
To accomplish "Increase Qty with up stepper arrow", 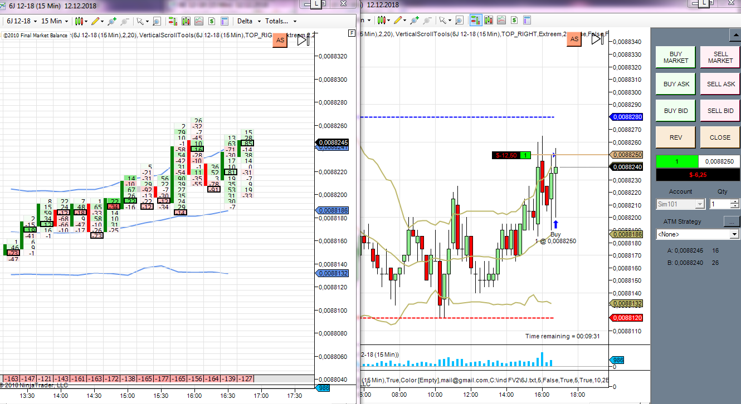I will tap(735, 201).
